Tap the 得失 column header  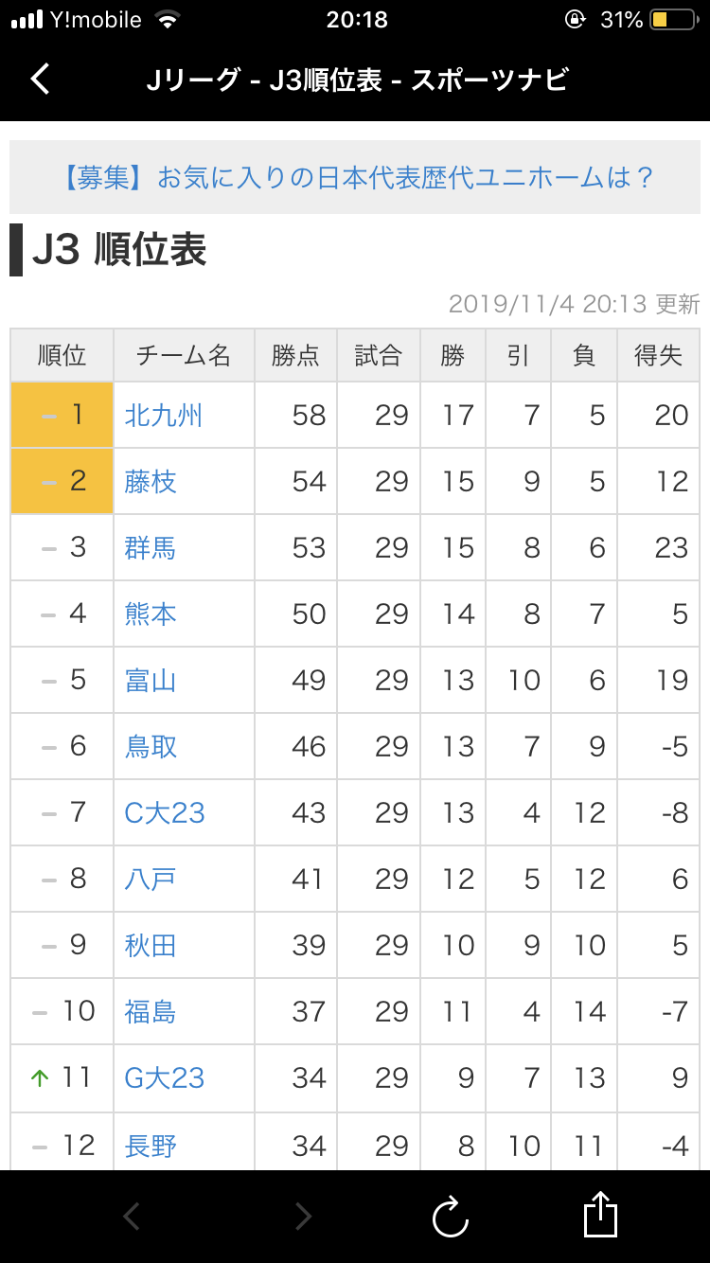(658, 356)
